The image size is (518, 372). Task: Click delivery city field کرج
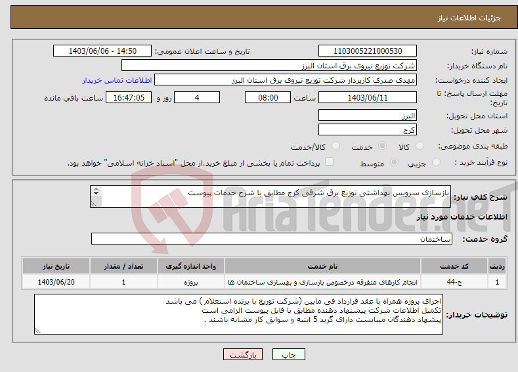368,130
